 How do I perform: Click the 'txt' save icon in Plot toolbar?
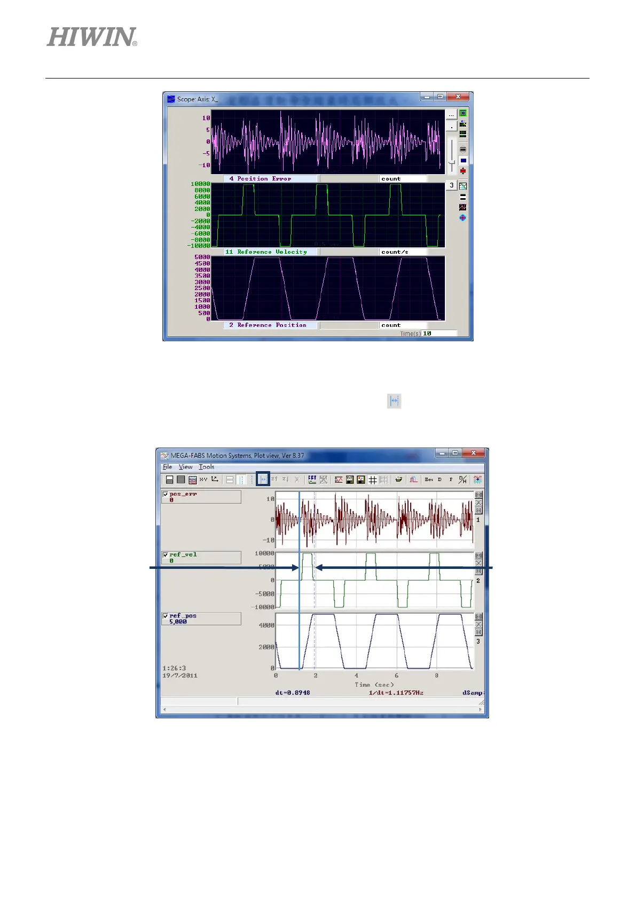[350, 480]
